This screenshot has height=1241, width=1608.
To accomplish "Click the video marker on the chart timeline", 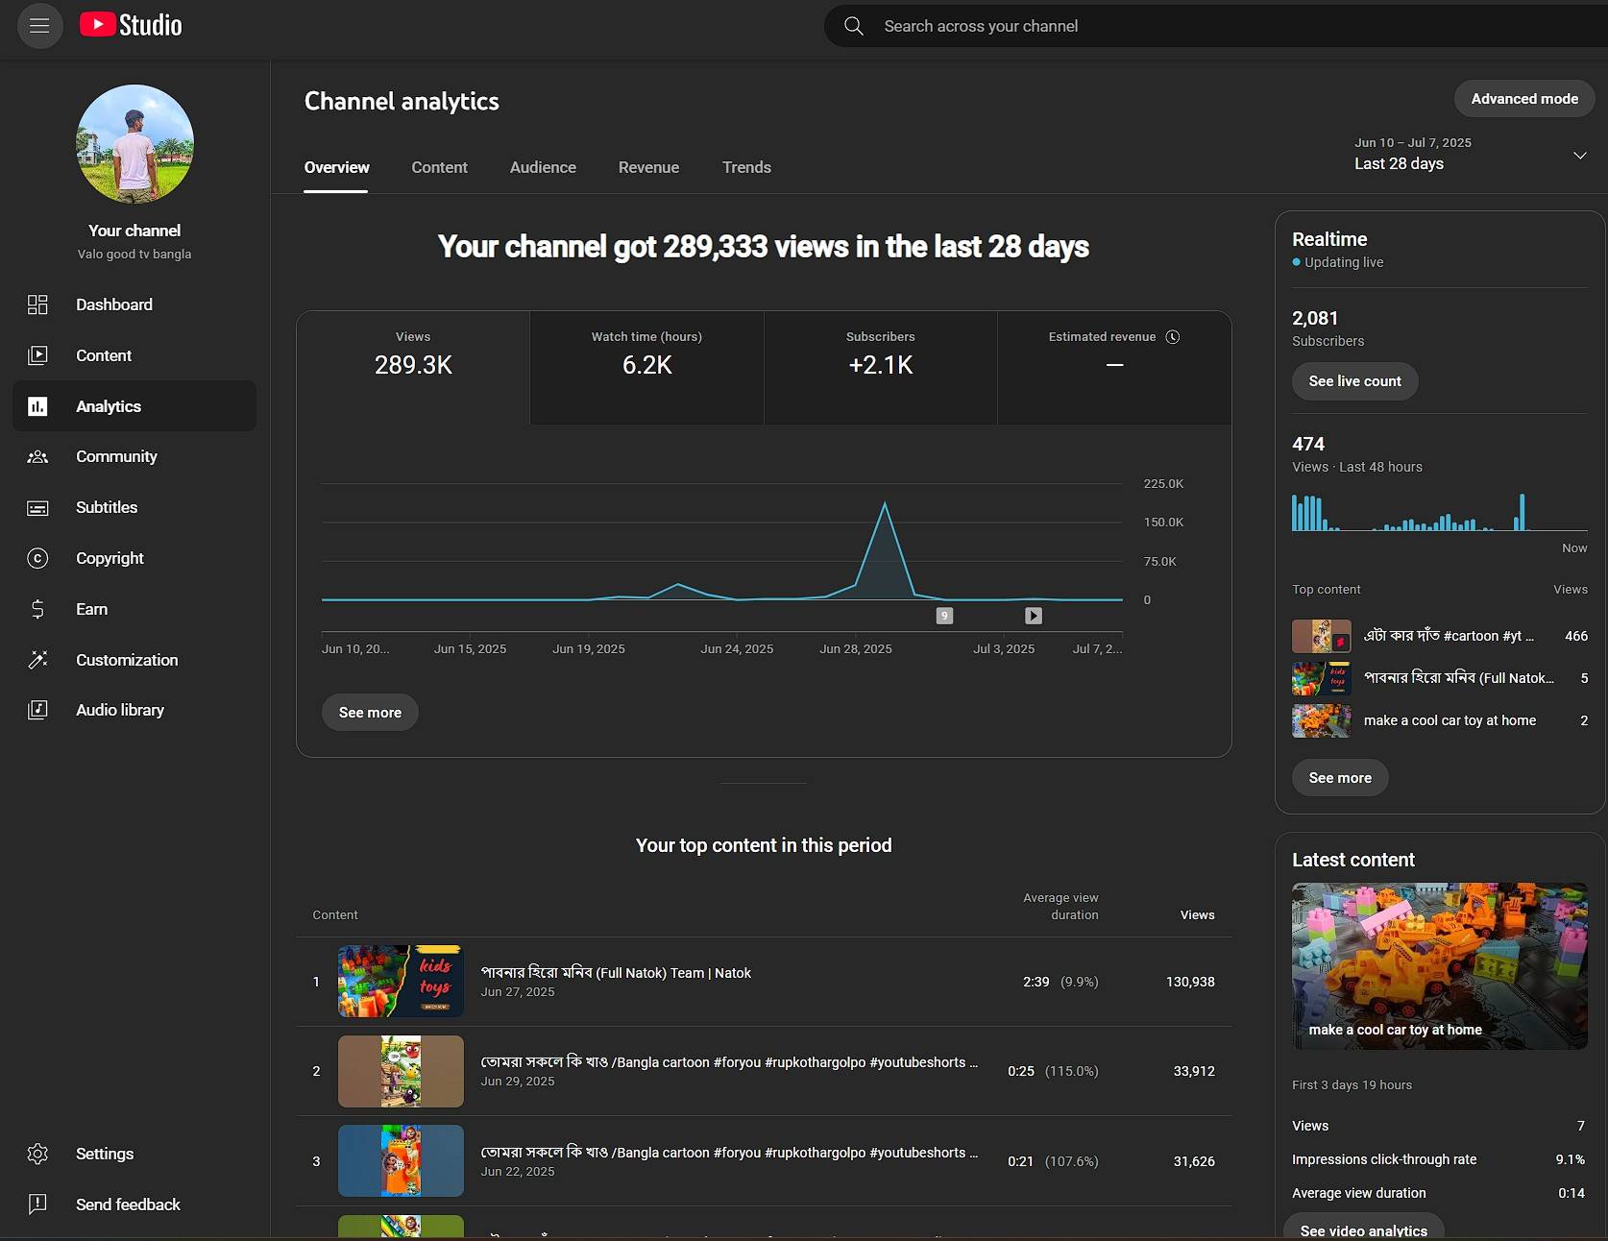I will tap(1033, 616).
